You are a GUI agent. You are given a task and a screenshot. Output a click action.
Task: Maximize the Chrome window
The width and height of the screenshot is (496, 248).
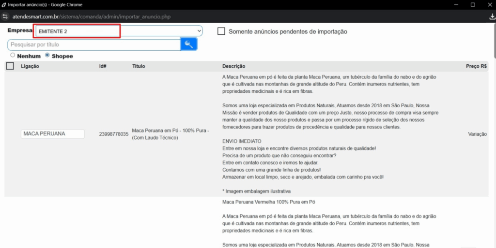point(473,5)
